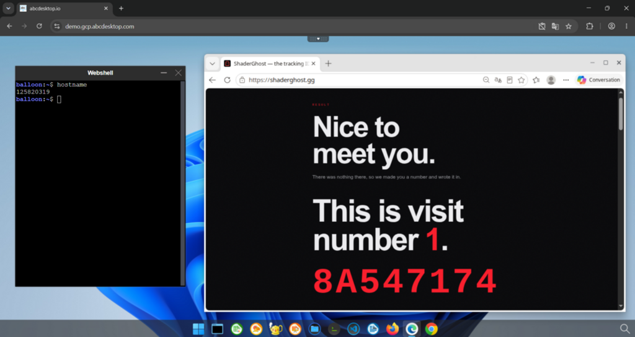
Task: Expand Edge tab actions dropdown chevron
Action: tap(212, 64)
